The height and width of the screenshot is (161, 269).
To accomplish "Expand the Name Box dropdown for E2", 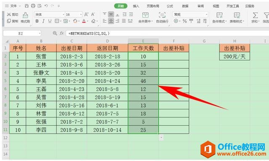I will tap(40, 34).
